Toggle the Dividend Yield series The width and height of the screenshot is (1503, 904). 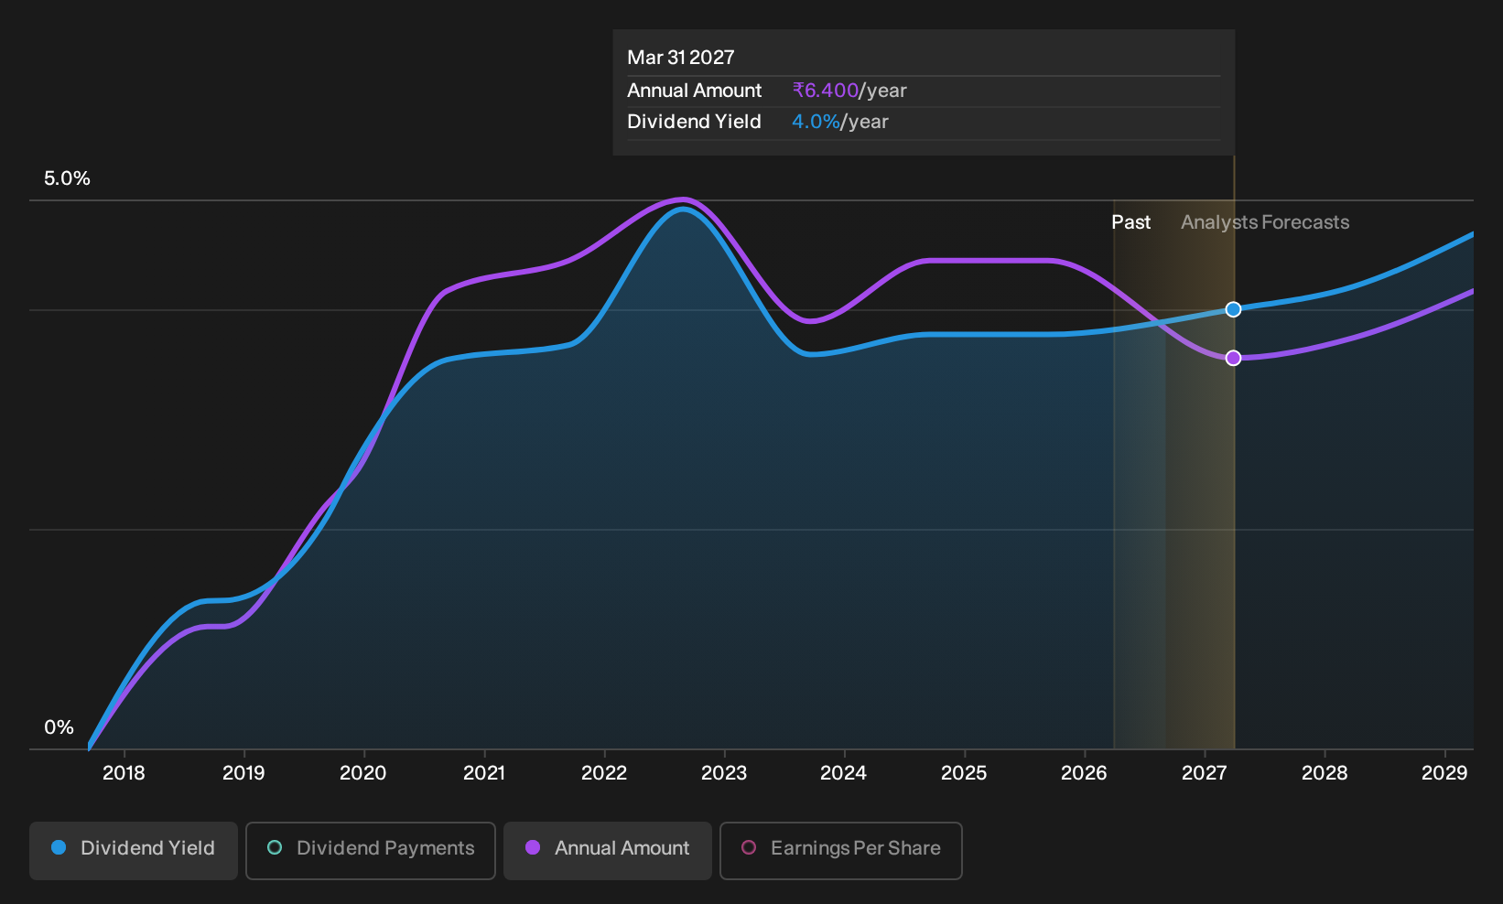coord(134,850)
